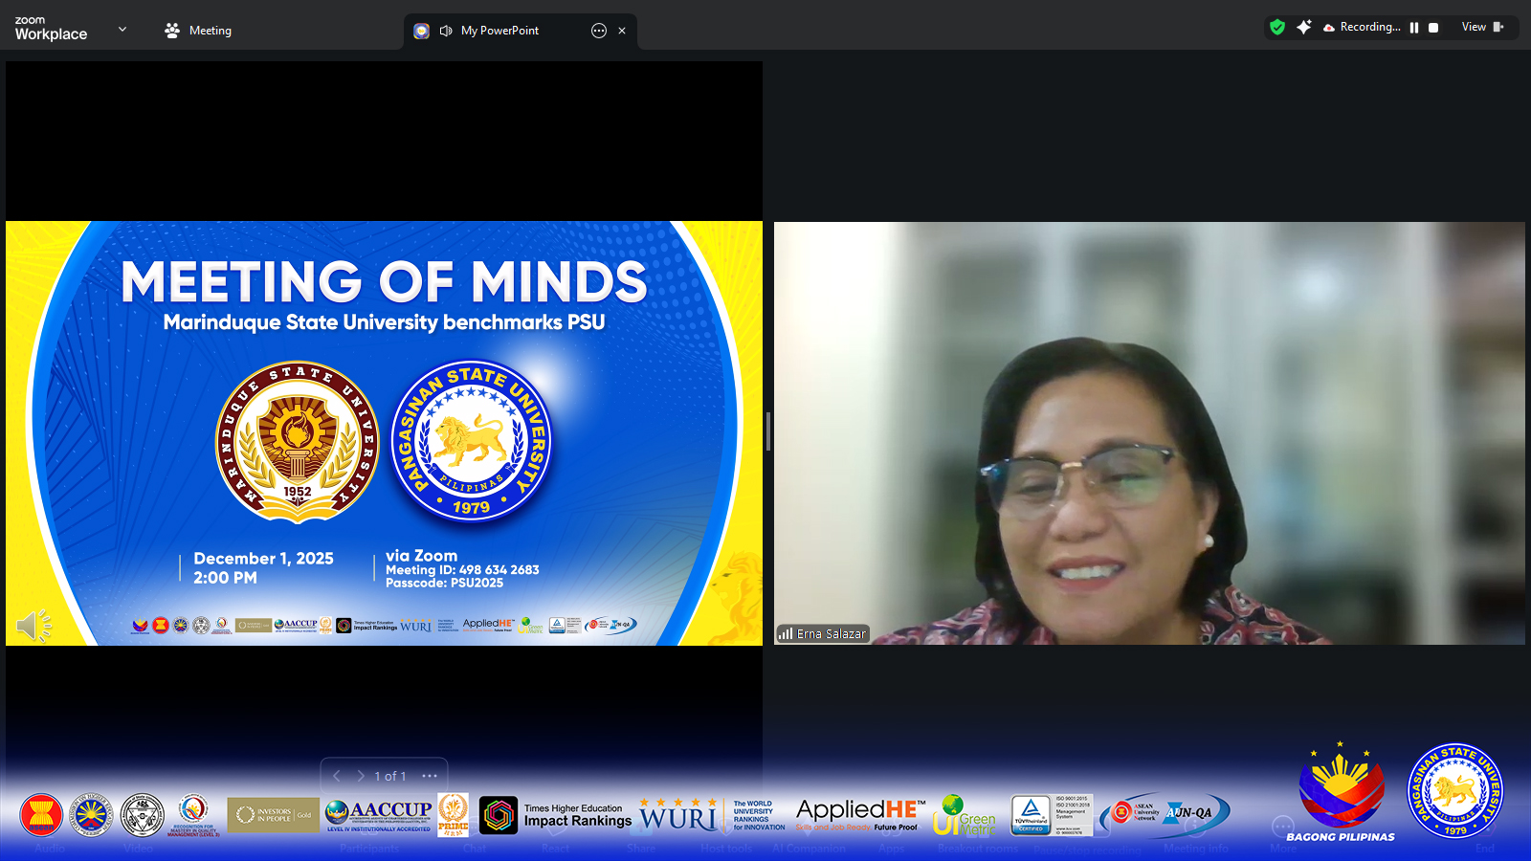The image size is (1531, 861).
Task: Pause the ongoing recording
Action: (x=1414, y=28)
